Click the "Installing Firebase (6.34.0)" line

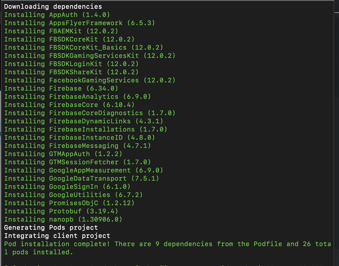61,89
